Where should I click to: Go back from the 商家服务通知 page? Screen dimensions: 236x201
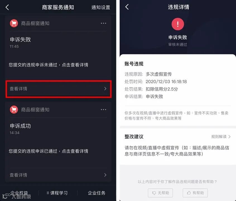(x=7, y=7)
